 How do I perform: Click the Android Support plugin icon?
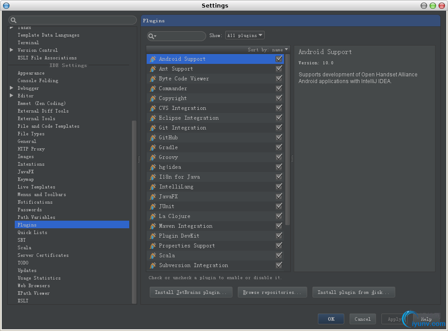point(153,59)
